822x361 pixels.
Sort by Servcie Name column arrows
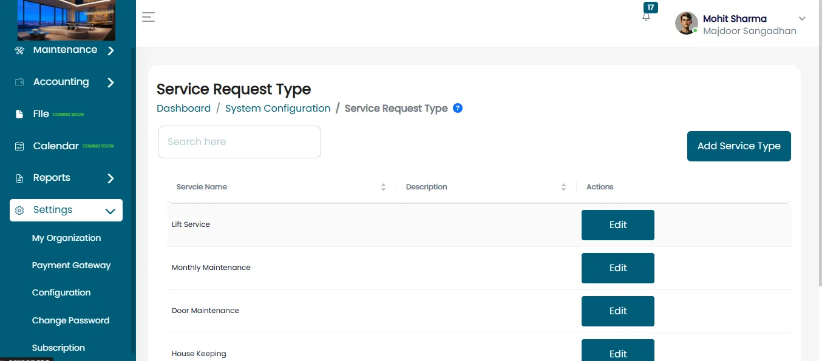[x=383, y=187]
